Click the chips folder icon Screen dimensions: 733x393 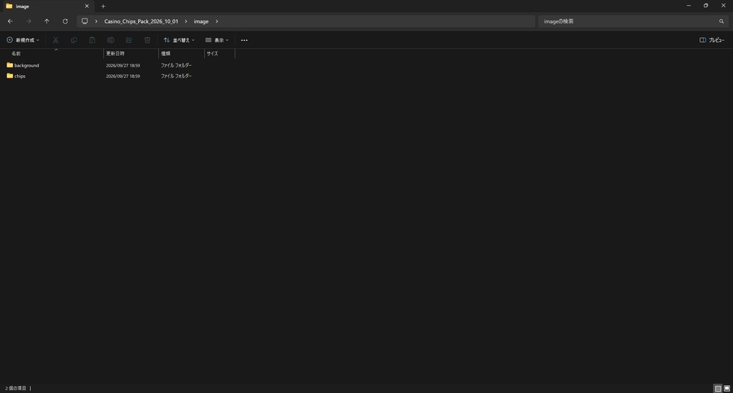point(10,76)
